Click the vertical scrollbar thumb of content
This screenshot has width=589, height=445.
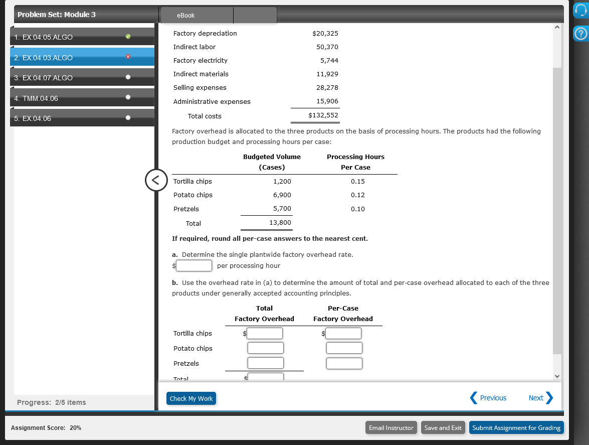pos(557,211)
